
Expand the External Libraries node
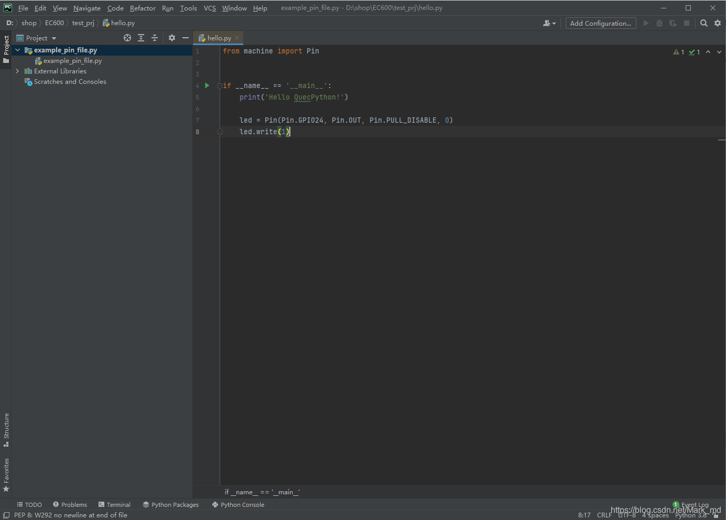[18, 71]
